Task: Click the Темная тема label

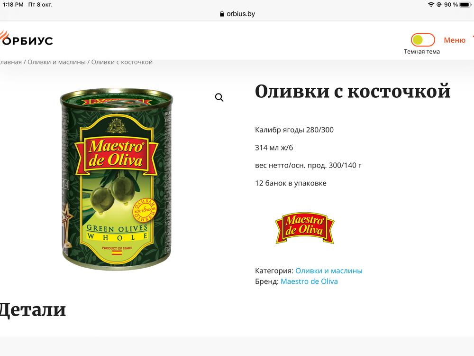Action: click(x=422, y=52)
